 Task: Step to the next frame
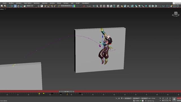coord(167,98)
